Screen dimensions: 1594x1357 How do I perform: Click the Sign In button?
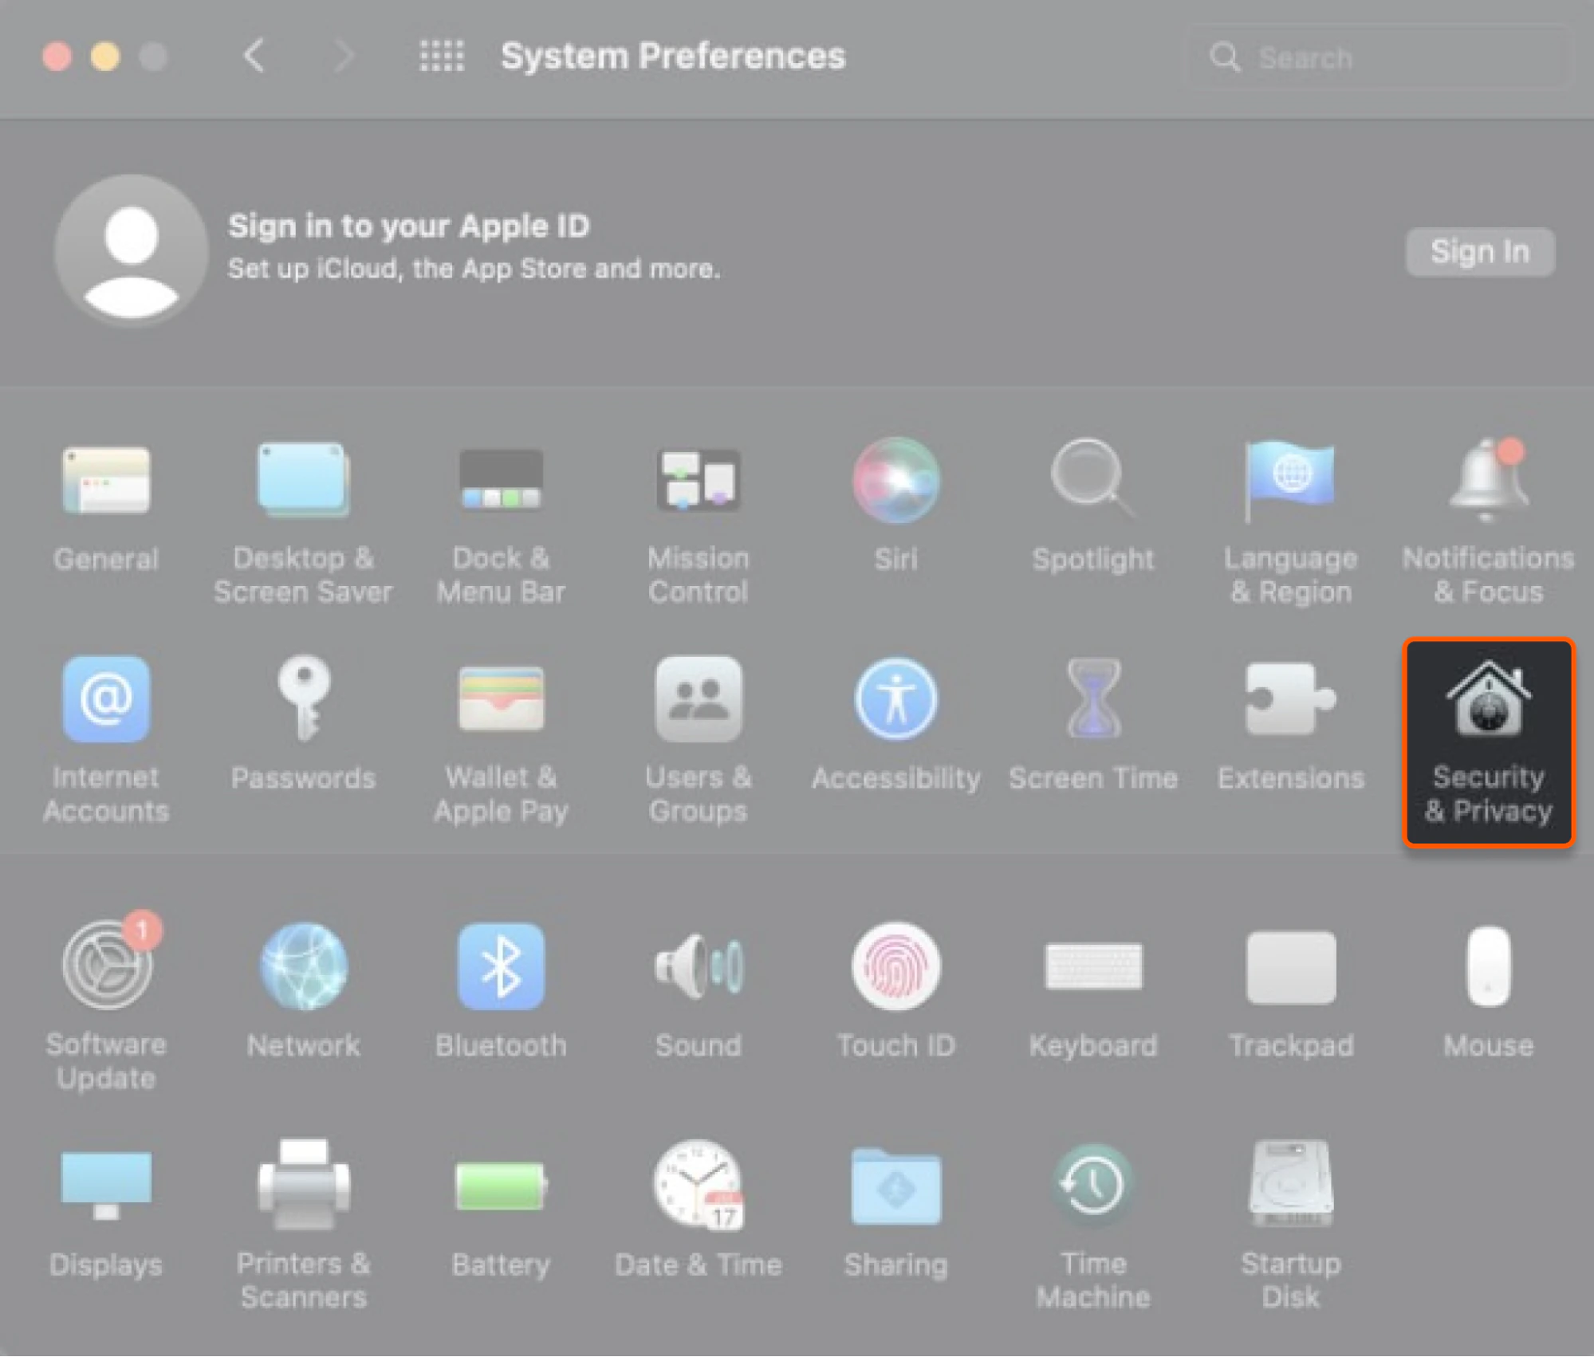pos(1480,252)
